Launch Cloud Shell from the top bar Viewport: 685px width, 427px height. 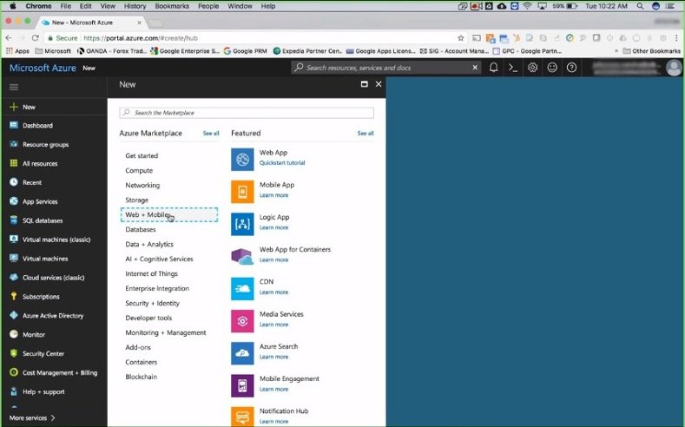click(x=513, y=68)
